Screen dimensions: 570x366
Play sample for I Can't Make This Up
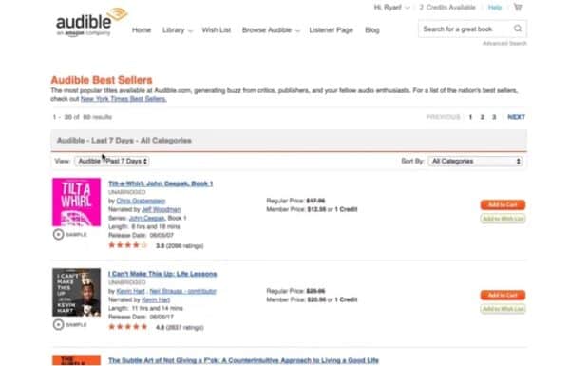coord(69,324)
